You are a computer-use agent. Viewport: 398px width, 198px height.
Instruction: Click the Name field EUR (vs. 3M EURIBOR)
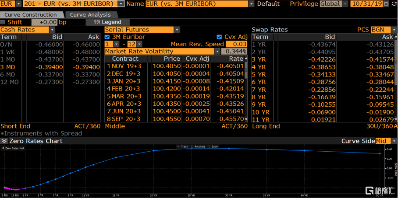[x=197, y=4]
